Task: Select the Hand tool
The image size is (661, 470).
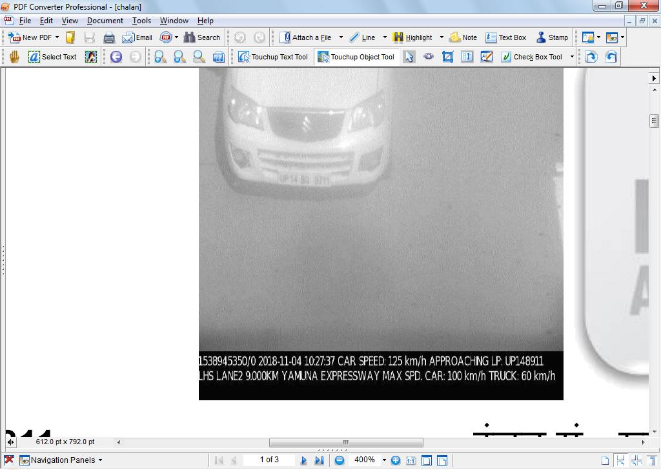Action: pyautogui.click(x=14, y=57)
